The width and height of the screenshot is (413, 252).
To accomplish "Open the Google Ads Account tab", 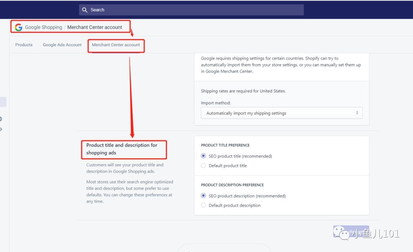I will [62, 45].
